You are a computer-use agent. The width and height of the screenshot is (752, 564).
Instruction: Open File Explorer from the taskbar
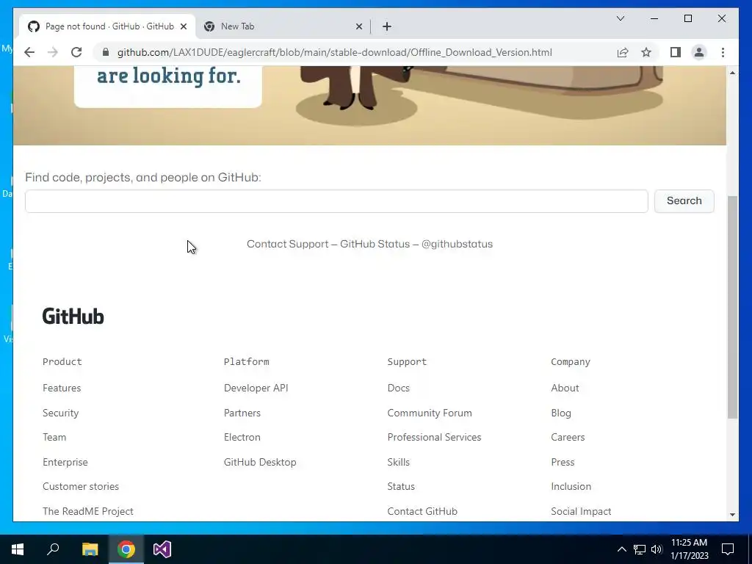pyautogui.click(x=90, y=549)
